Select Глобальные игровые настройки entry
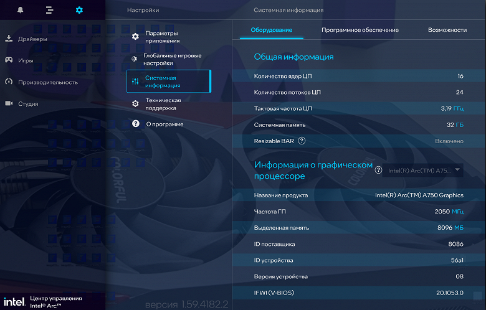The image size is (486, 310). click(169, 59)
